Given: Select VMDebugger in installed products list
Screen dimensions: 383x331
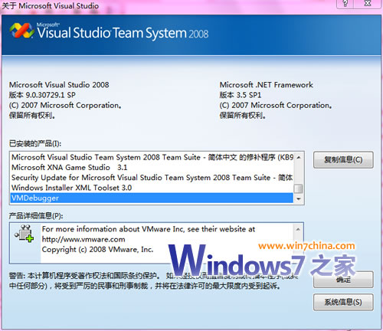Looking at the screenshot, I should [152, 198].
